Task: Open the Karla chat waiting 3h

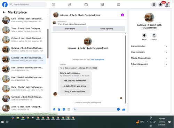Action: point(23,20)
